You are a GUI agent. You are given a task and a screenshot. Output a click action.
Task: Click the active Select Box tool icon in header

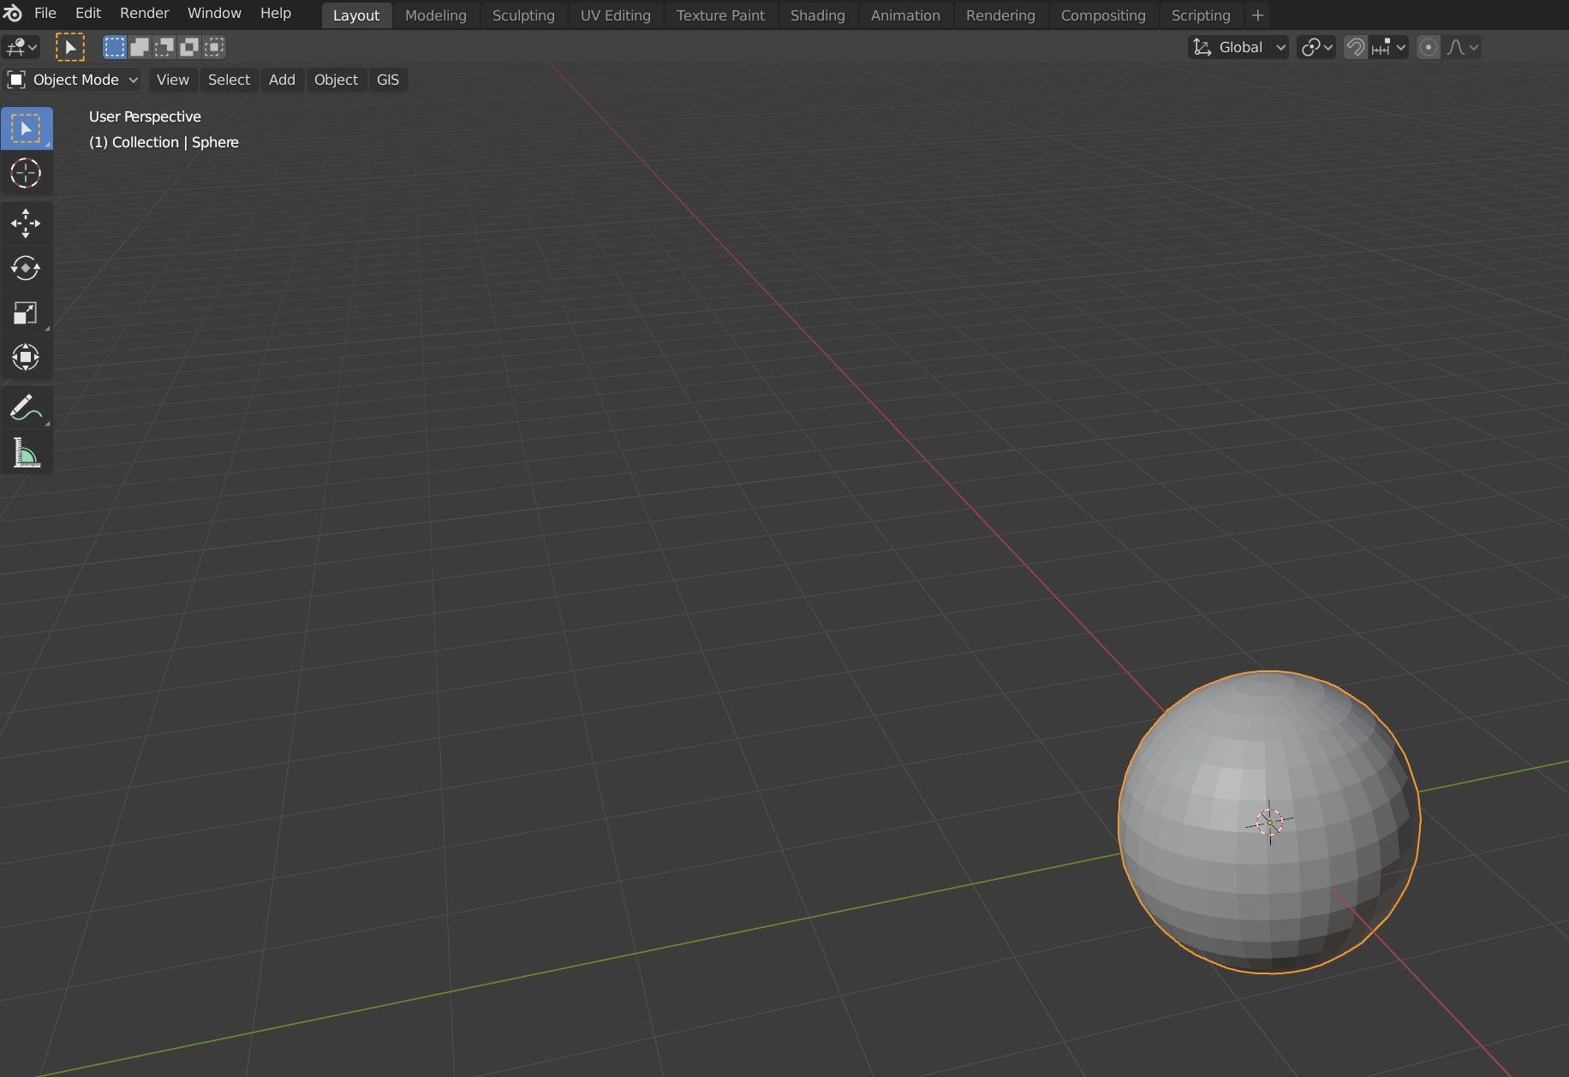(x=70, y=47)
